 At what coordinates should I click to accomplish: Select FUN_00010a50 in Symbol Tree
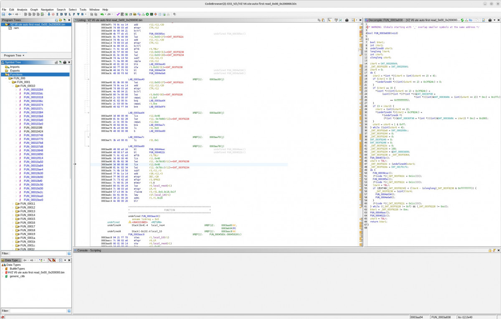[x=33, y=161]
